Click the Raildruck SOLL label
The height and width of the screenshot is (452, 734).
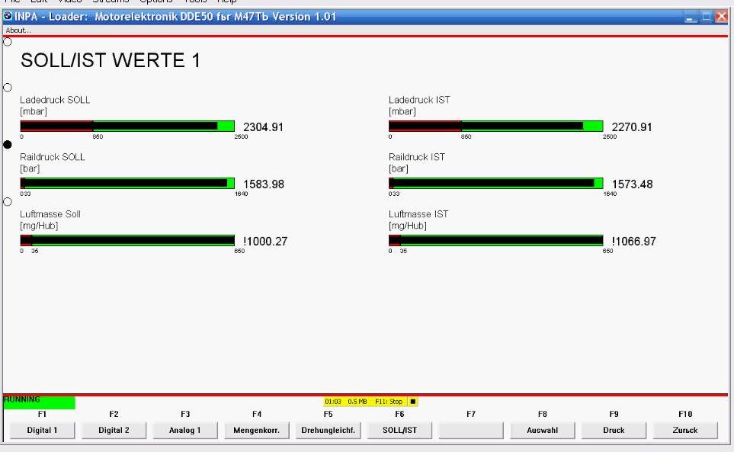(53, 157)
